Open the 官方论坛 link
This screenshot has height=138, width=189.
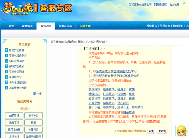(x=175, y=5)
